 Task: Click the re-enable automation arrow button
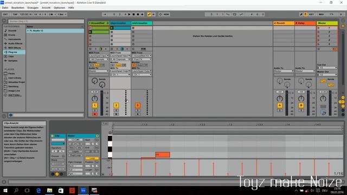(153, 15)
